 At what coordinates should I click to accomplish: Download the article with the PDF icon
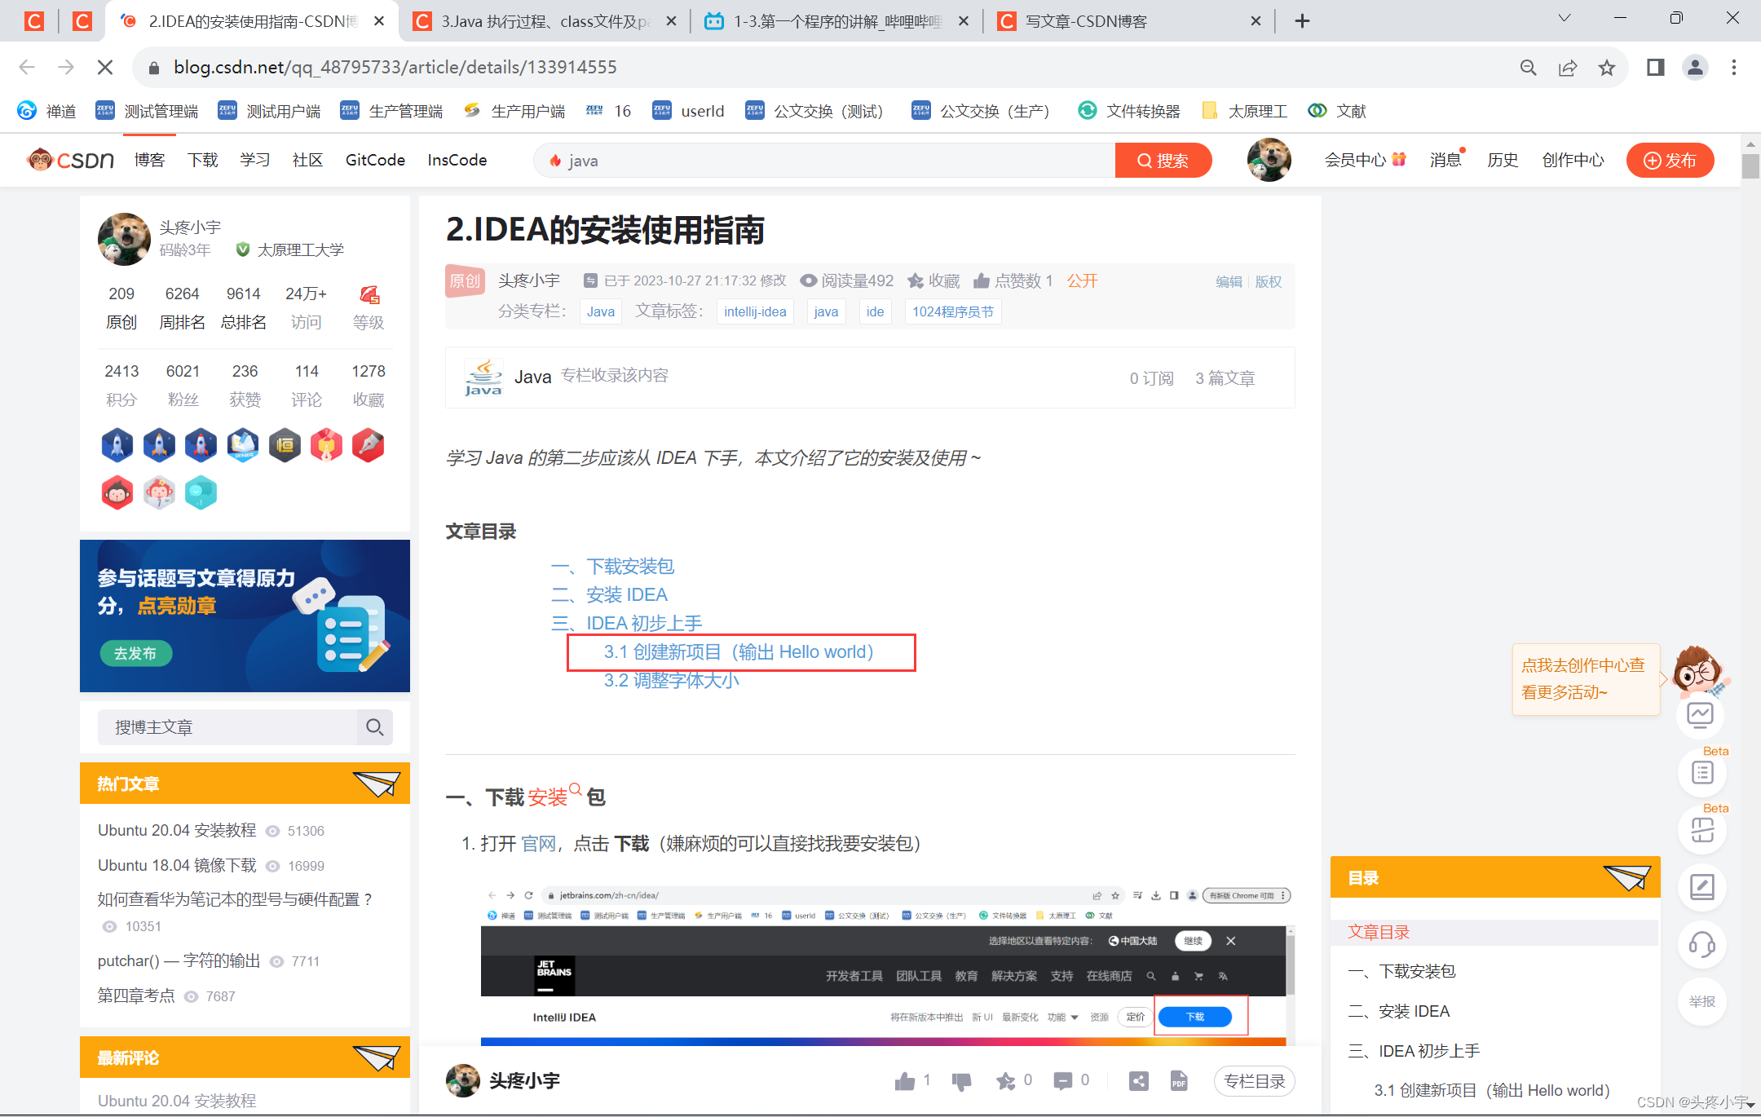click(x=1178, y=1080)
